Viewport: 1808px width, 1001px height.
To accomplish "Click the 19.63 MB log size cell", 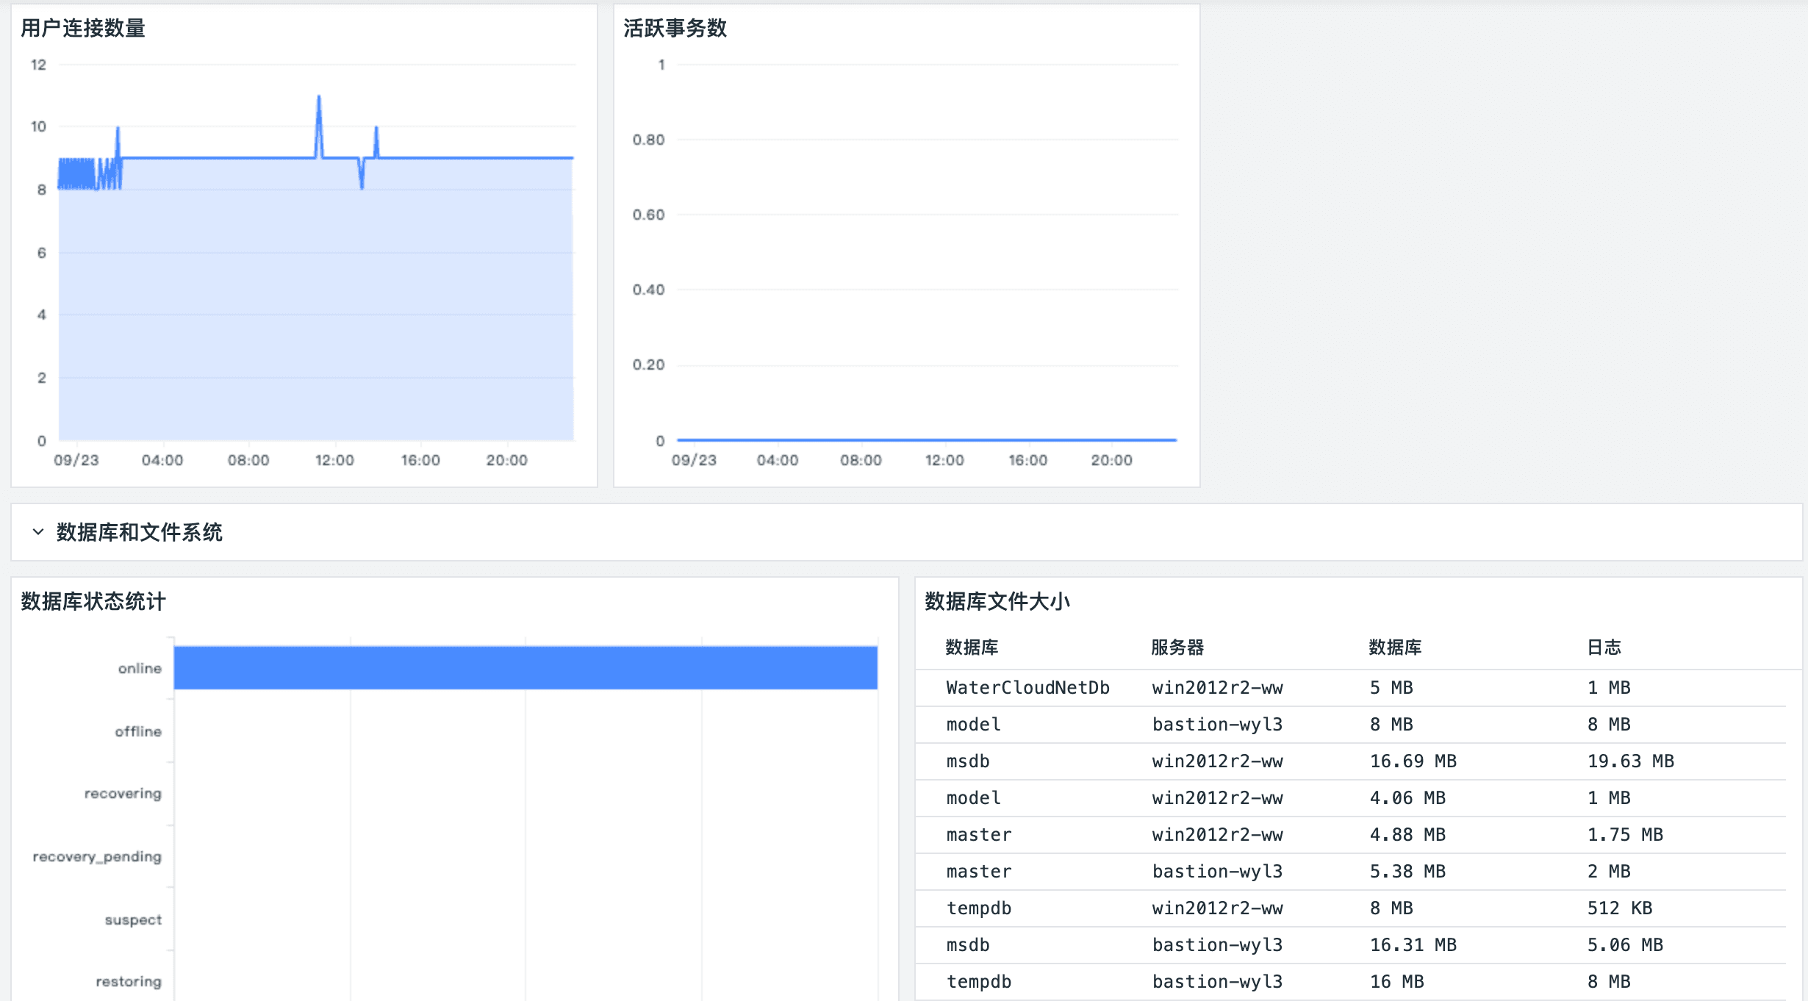I will pos(1630,761).
